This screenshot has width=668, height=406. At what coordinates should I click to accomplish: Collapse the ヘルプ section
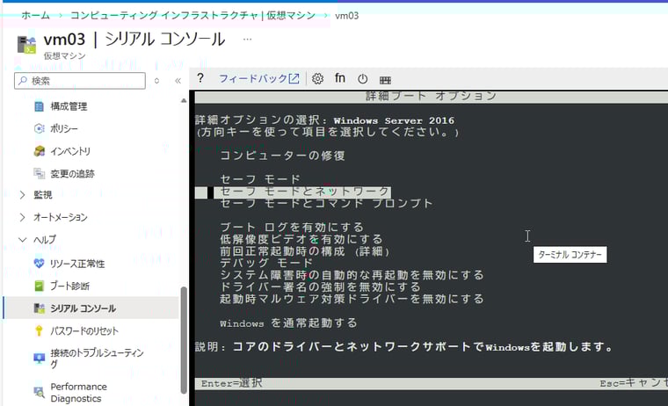click(x=22, y=240)
